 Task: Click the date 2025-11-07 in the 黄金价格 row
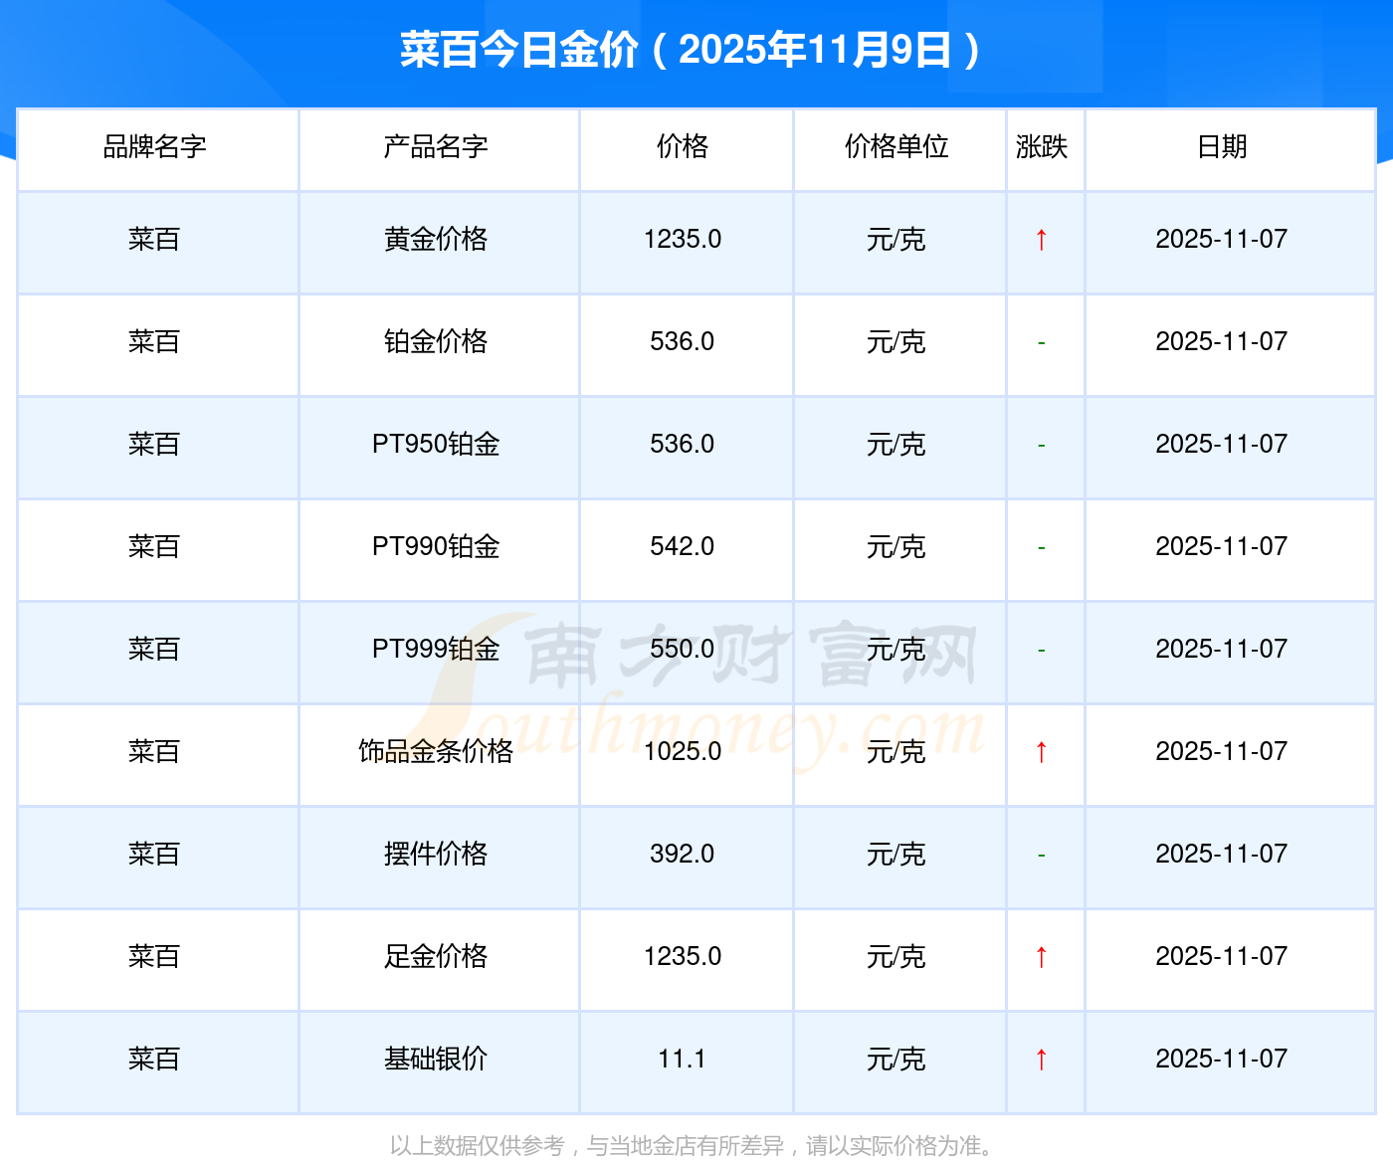pyautogui.click(x=1222, y=240)
